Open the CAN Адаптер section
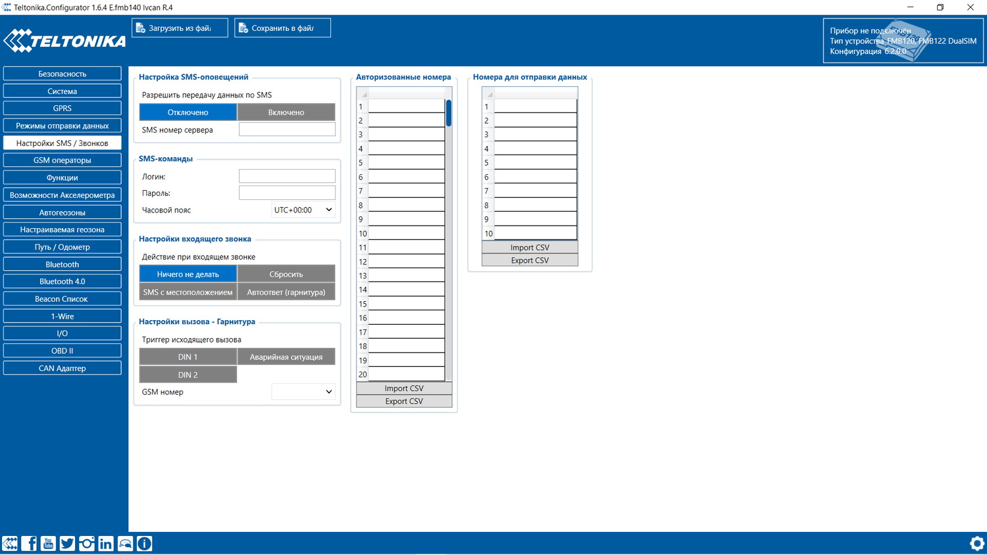This screenshot has height=555, width=987. 62,368
